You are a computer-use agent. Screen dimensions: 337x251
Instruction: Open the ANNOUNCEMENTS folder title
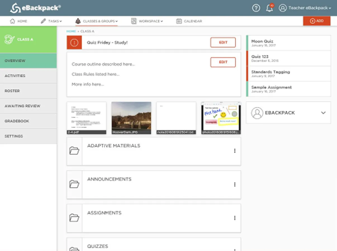pos(109,179)
